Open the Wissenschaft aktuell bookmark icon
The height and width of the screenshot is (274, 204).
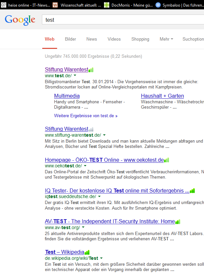[x=55, y=5]
